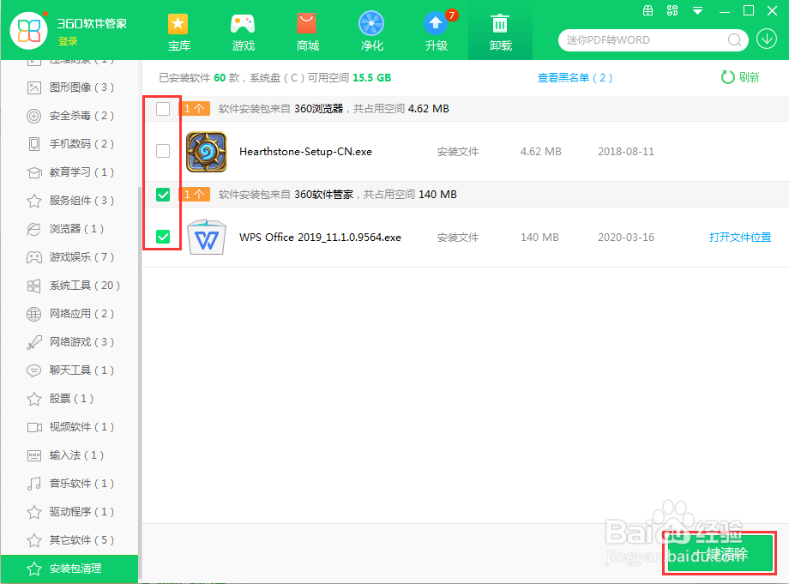Open the 游戏 games section
The width and height of the screenshot is (789, 584).
pos(243,30)
